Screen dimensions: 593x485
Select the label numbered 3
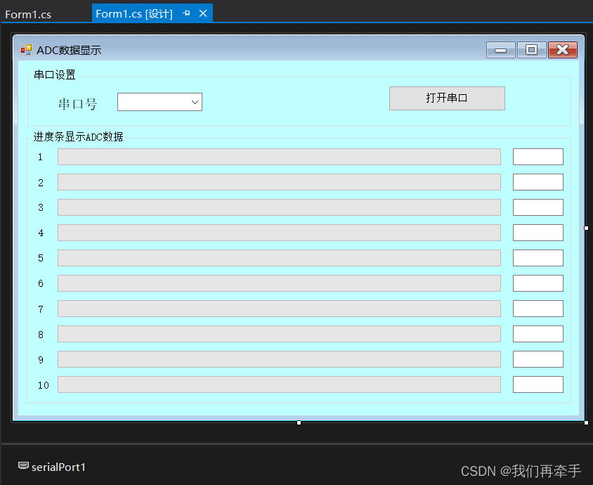click(x=41, y=207)
